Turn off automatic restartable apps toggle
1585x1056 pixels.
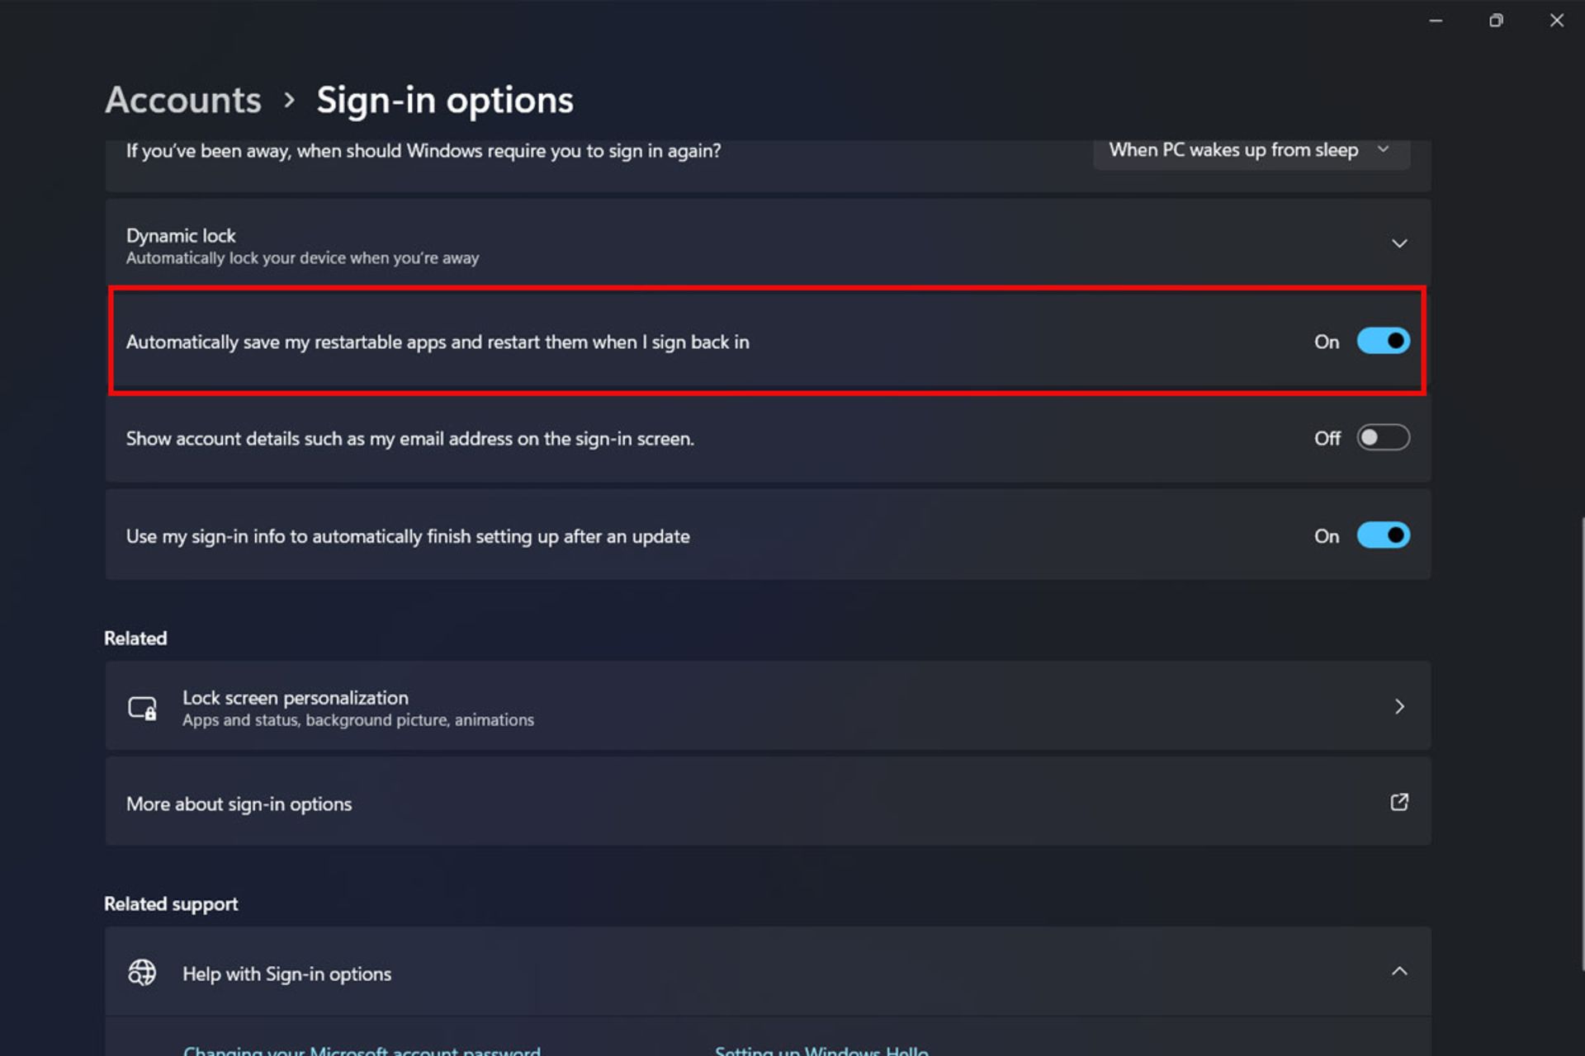pos(1383,341)
